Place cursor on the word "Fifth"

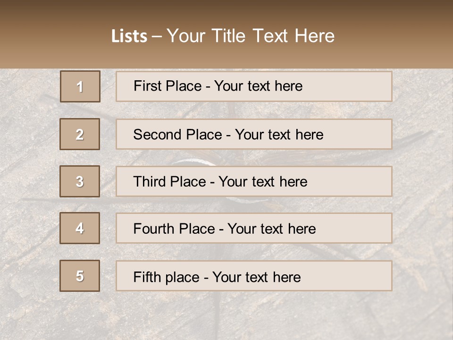(146, 277)
